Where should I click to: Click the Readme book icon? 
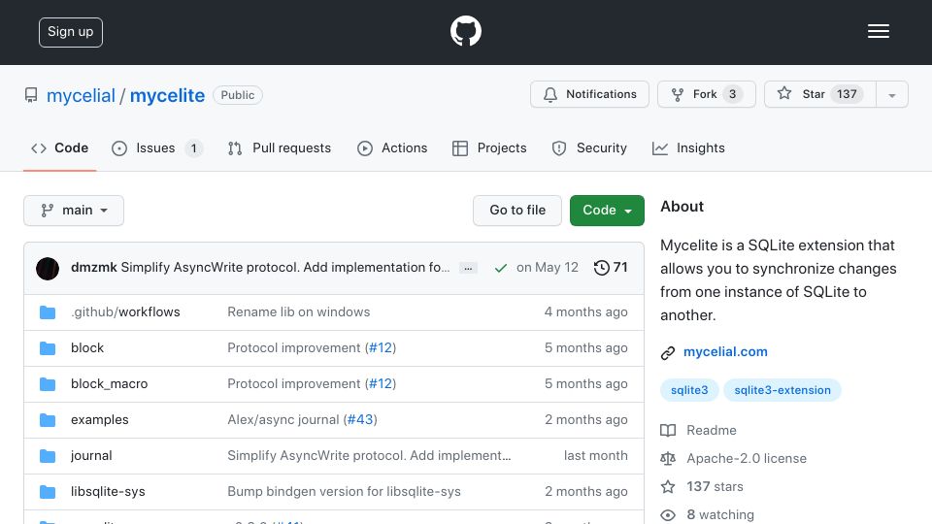[x=668, y=430]
